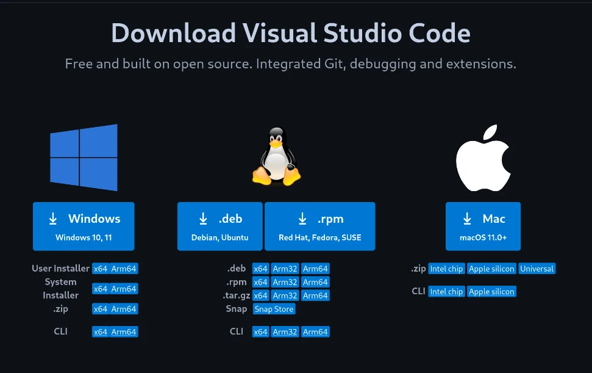Click the Linux 'Snap' row label
592x373 pixels.
[237, 309]
